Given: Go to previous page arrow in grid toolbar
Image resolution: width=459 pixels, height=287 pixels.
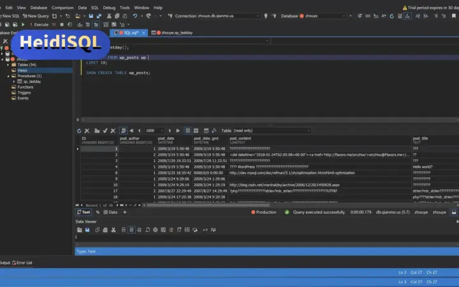Looking at the screenshot, I should (x=140, y=131).
